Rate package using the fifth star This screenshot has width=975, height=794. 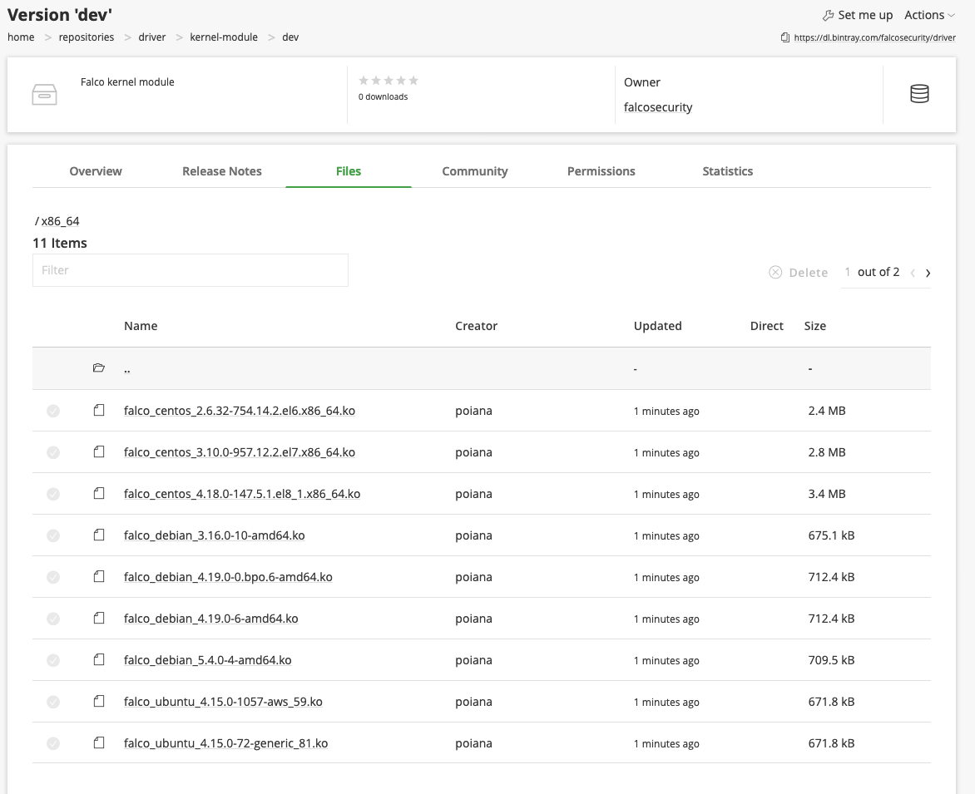click(x=413, y=81)
